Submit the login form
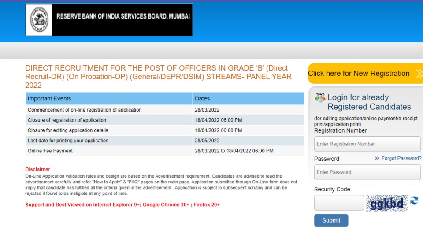 [x=331, y=220]
